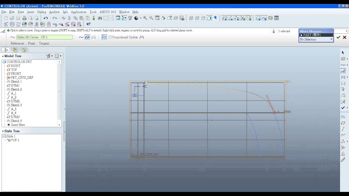This screenshot has height=196, width=349.
Task: Click the Zoom In magnifier icon
Action: point(145,18)
